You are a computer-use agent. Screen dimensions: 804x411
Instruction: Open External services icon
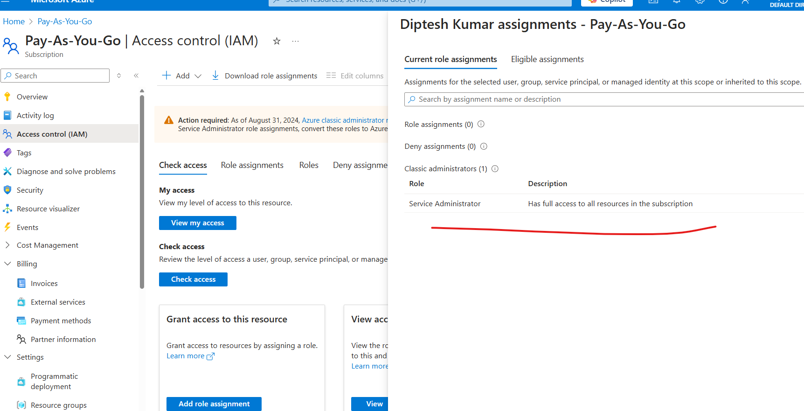click(x=21, y=302)
